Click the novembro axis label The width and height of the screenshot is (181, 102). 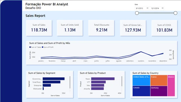(x=152, y=61)
